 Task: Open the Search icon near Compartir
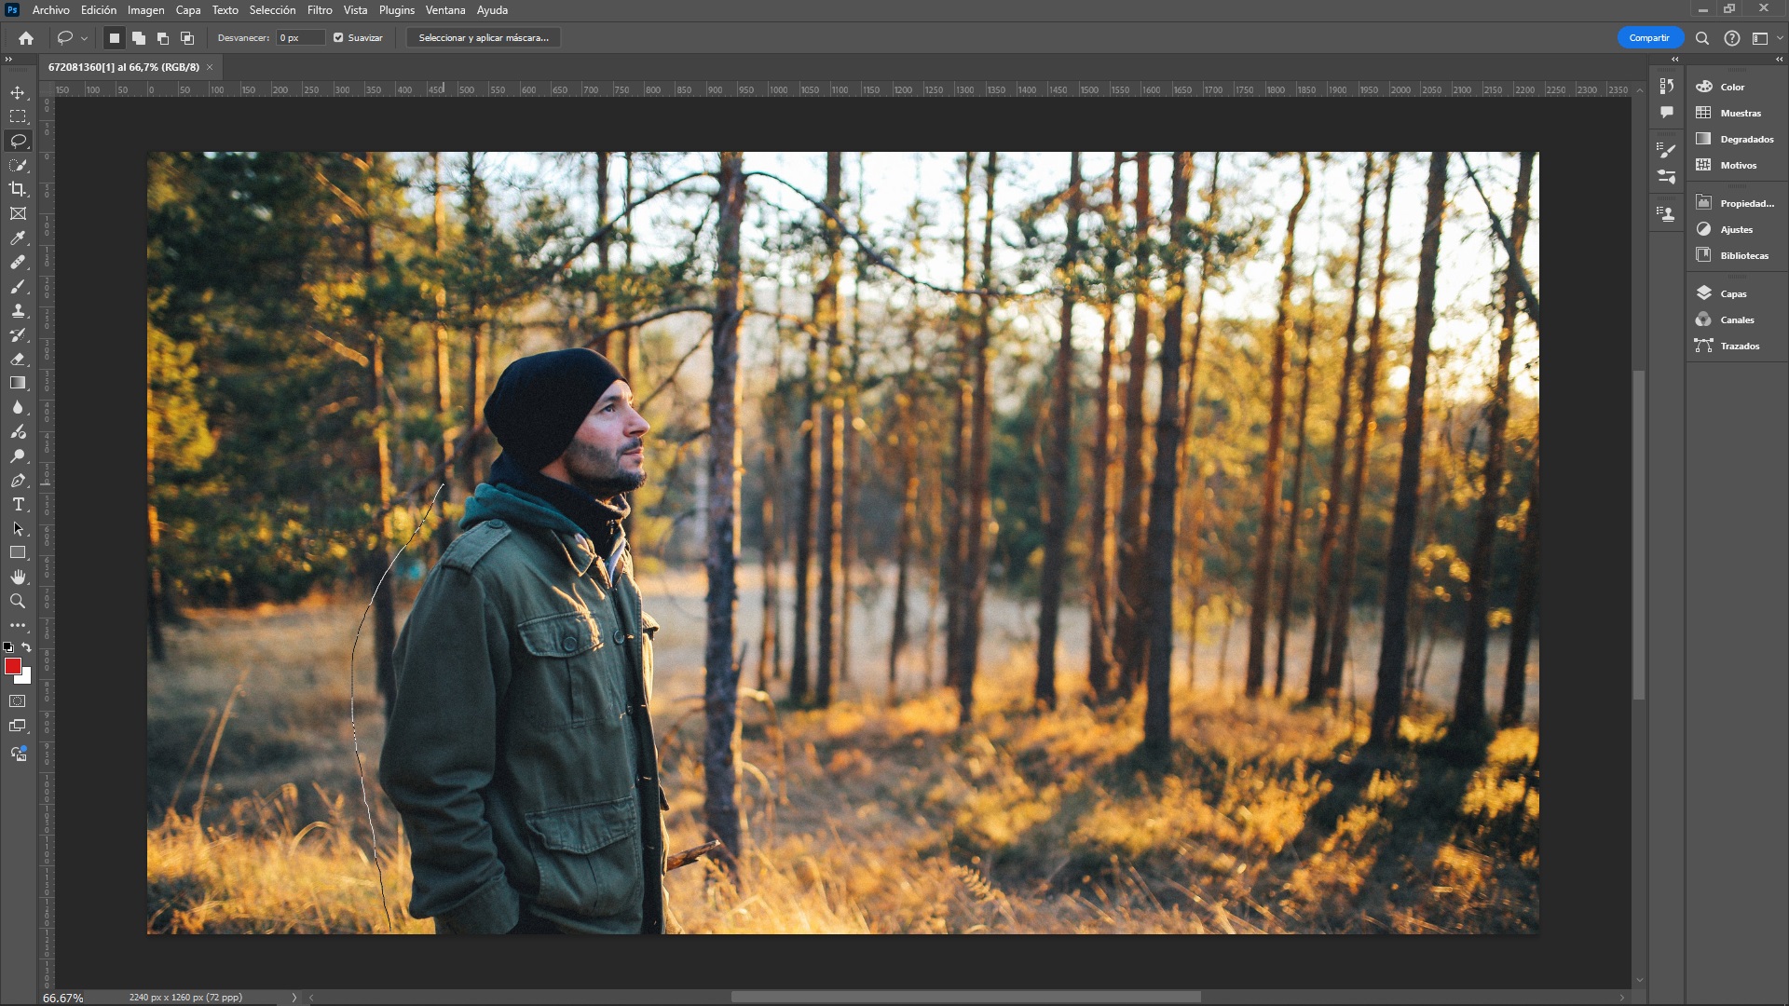[x=1702, y=38]
